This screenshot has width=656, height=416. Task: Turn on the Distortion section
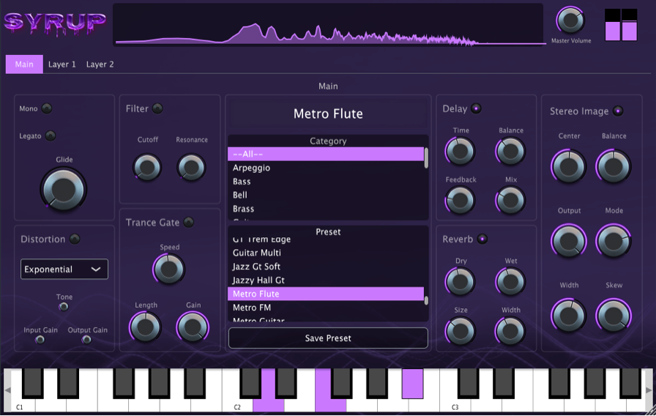point(75,239)
